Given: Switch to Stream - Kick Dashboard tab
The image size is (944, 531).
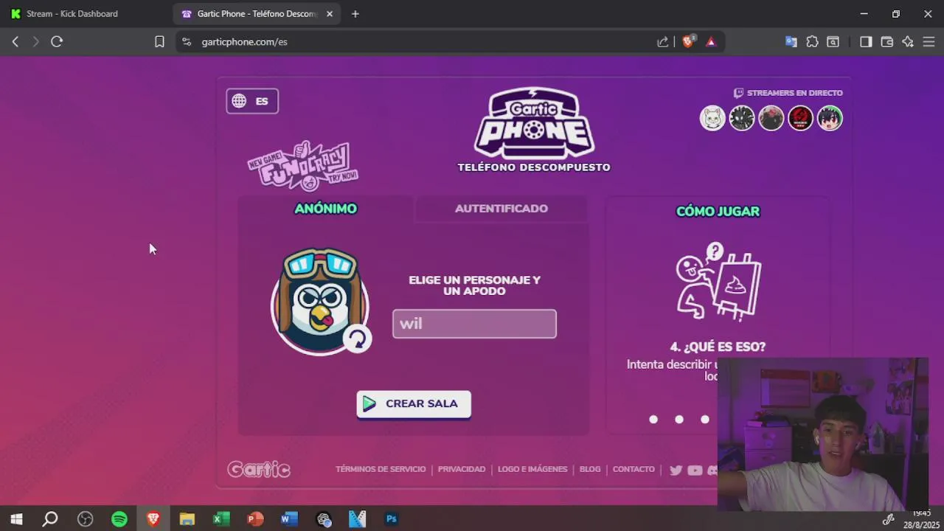Looking at the screenshot, I should click(x=86, y=14).
